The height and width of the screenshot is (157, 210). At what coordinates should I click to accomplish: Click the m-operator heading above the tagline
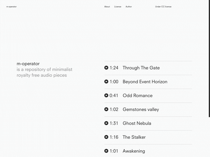28,64
